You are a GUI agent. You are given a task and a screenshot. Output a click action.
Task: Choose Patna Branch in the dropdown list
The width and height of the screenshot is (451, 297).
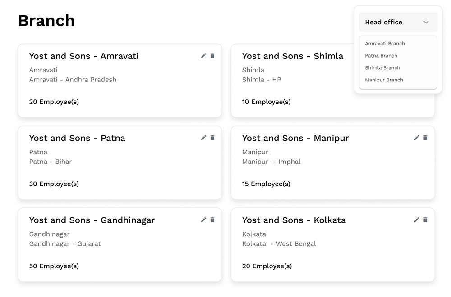[381, 56]
